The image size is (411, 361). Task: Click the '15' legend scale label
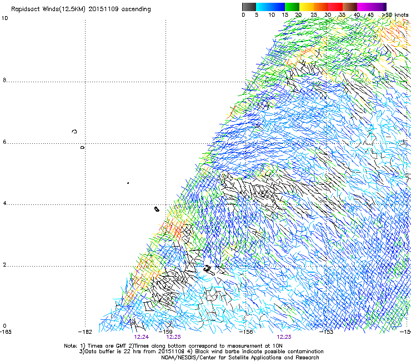coord(285,15)
